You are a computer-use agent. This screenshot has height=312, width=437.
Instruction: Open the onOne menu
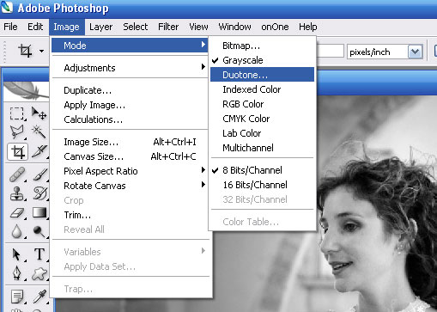click(x=275, y=27)
